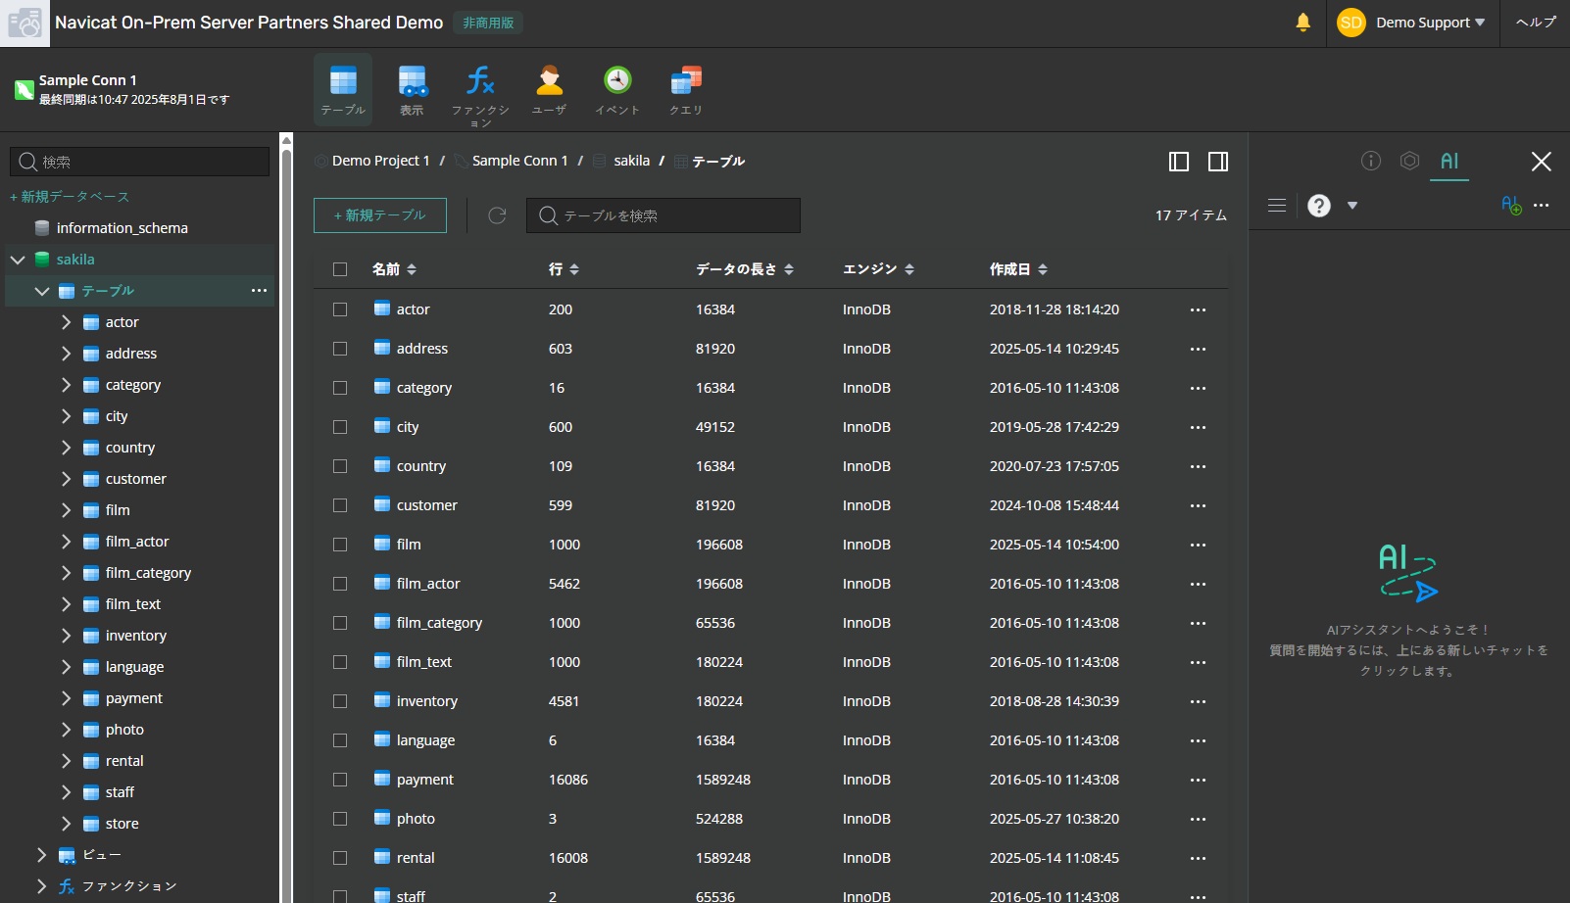Check the city table checkbox

(340, 427)
